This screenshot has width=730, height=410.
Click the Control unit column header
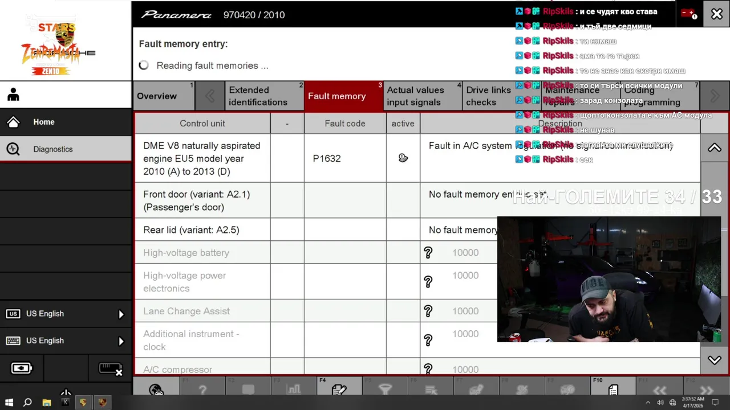202,123
